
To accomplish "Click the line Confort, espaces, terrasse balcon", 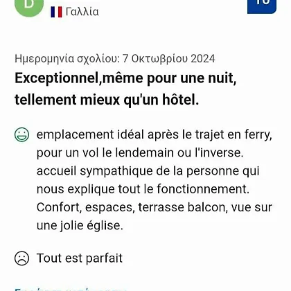I will click(x=155, y=207).
